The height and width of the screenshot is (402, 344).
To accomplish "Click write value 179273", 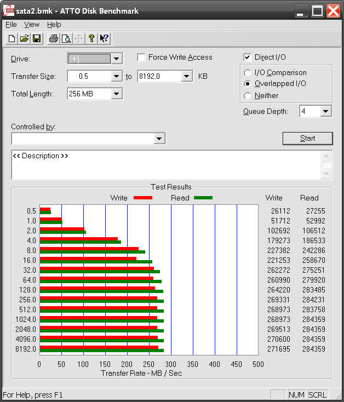I will coord(279,240).
